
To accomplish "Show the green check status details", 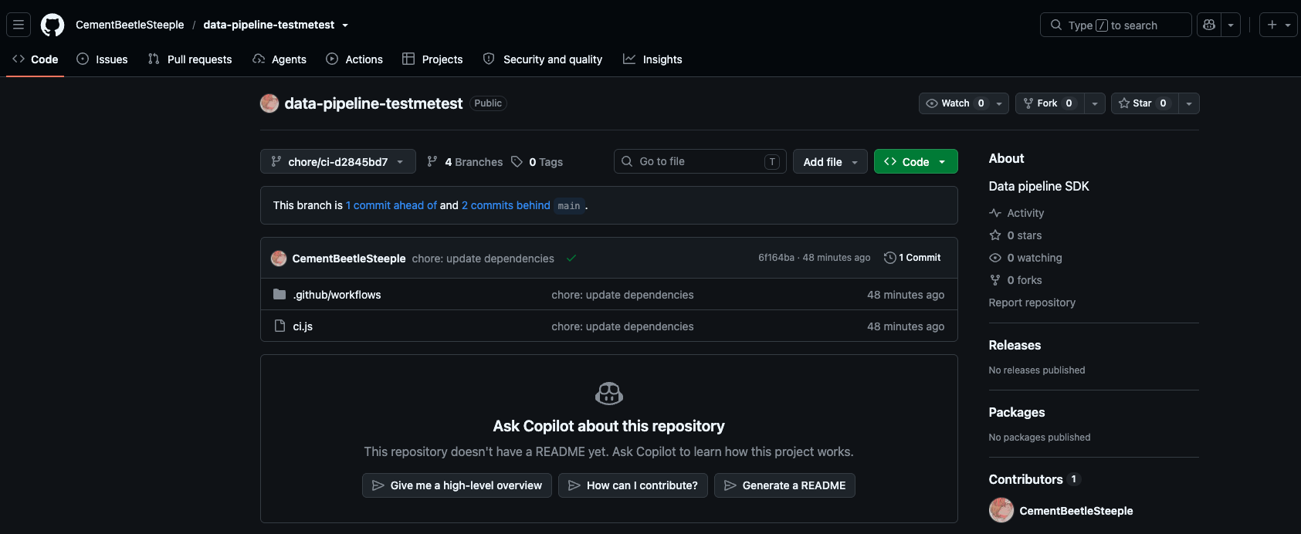I will click(x=571, y=259).
